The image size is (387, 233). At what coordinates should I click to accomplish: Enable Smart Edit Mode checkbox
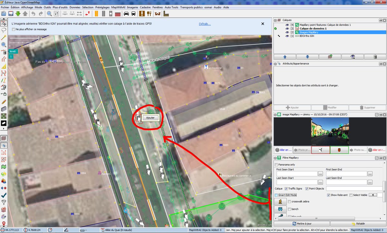tap(276, 195)
